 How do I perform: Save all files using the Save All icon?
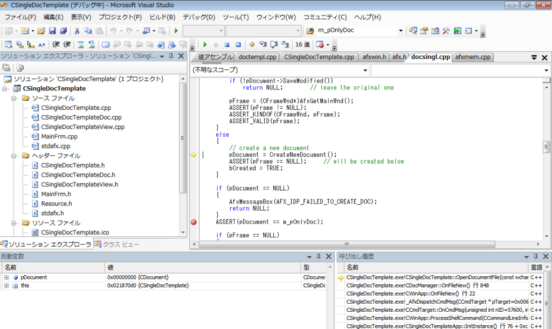[64, 31]
